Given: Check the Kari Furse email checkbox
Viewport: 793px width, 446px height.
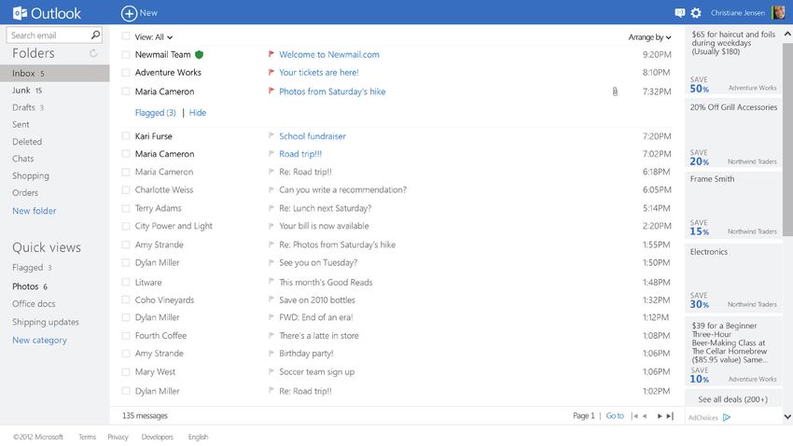Looking at the screenshot, I should pos(126,136).
